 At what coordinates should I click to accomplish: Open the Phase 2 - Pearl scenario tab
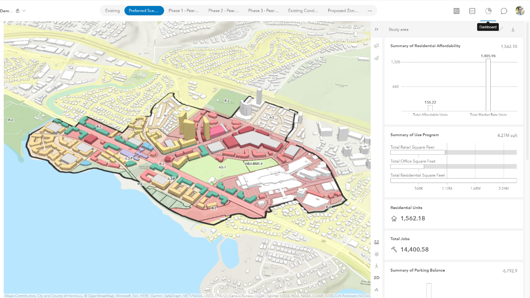coord(224,11)
